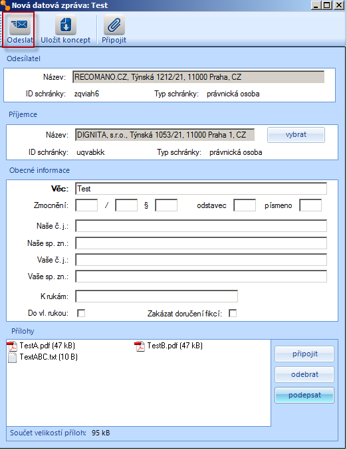This screenshot has height=450, width=347.
Task: Click the Naše č. j. input field
Action: [201, 226]
